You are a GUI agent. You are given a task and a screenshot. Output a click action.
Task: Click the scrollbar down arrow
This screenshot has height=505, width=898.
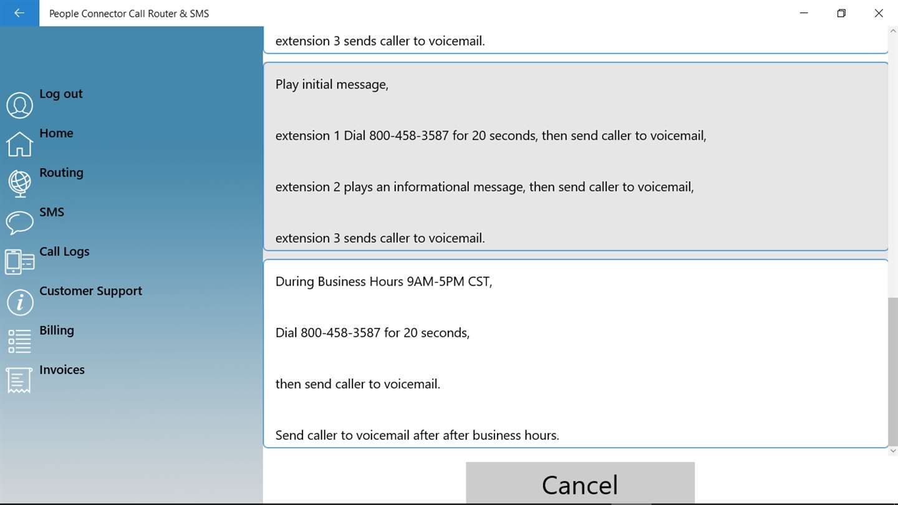coord(893,451)
